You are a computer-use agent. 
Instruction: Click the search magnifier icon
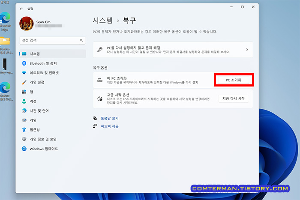81,40
